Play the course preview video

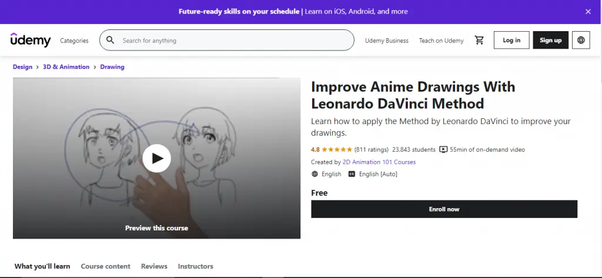click(x=156, y=158)
